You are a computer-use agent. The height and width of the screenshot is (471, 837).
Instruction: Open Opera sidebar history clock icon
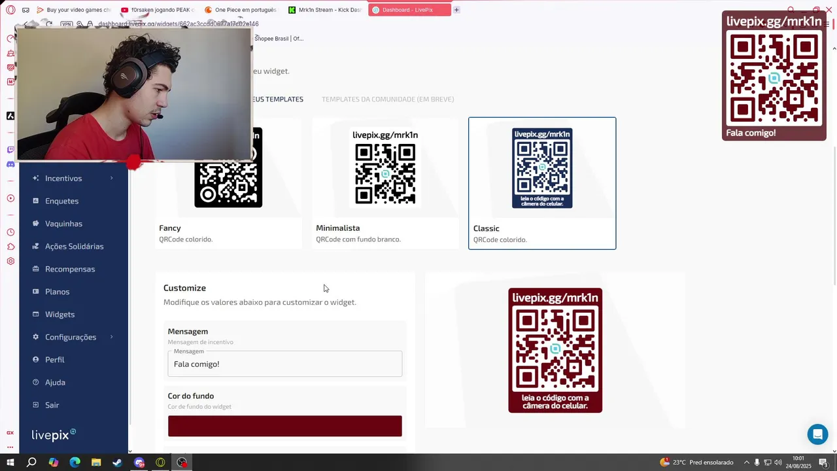click(10, 232)
